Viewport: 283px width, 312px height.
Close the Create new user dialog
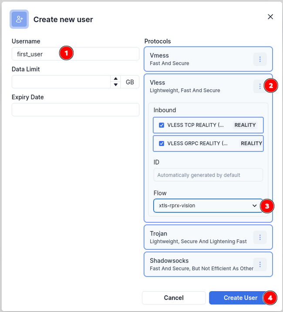[270, 17]
